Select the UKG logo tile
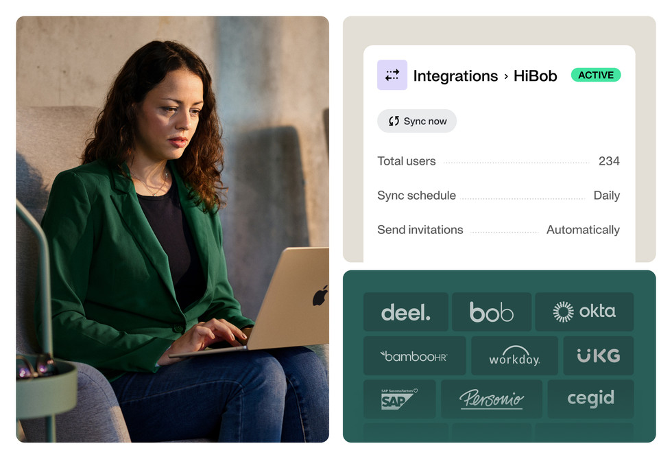Screen dimensions: 672x459 click(598, 355)
